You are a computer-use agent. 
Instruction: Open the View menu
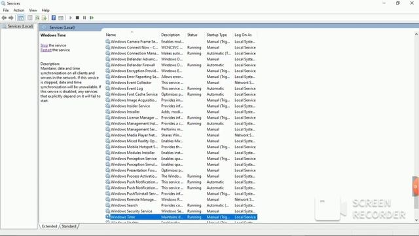(x=33, y=10)
